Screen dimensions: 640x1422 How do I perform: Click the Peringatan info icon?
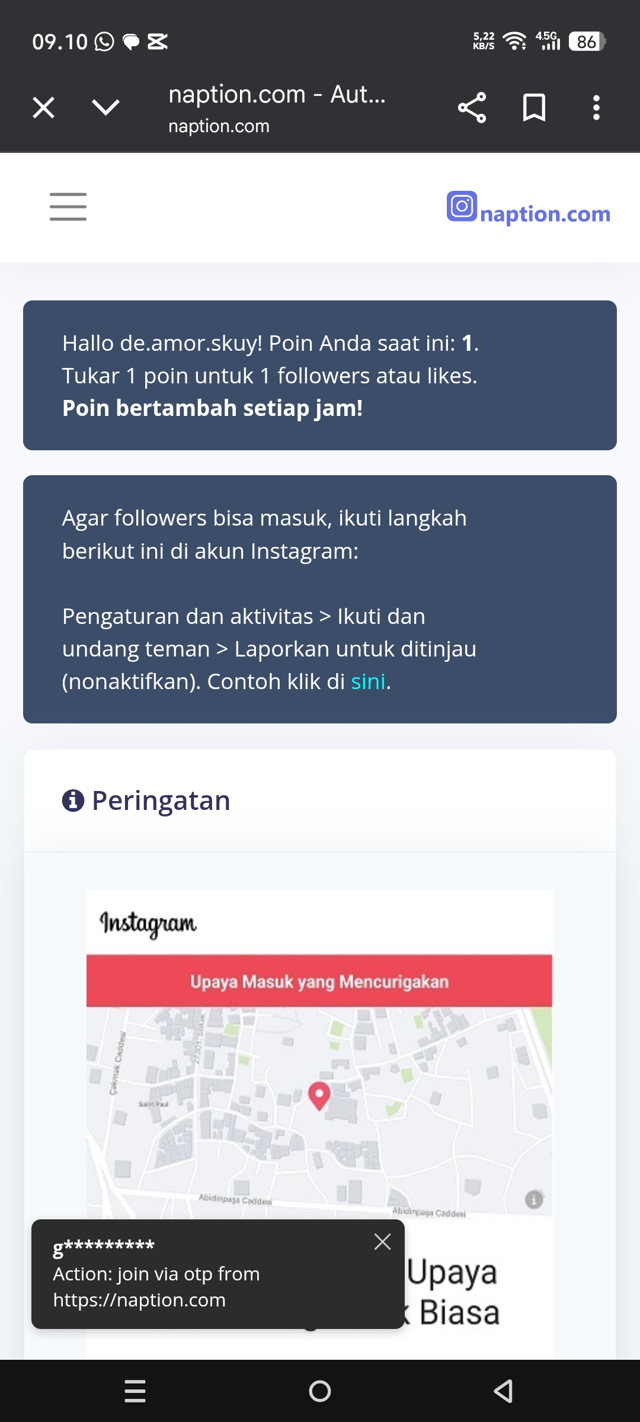73,800
